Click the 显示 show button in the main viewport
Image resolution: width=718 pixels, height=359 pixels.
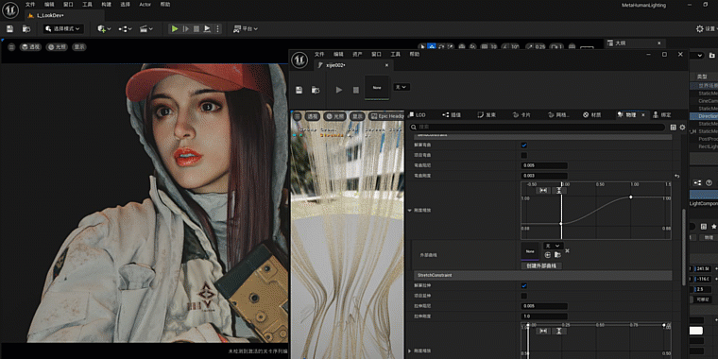tap(79, 46)
